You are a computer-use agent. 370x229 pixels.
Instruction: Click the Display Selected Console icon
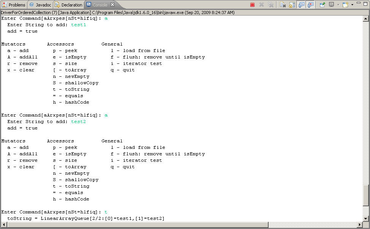click(x=331, y=4)
